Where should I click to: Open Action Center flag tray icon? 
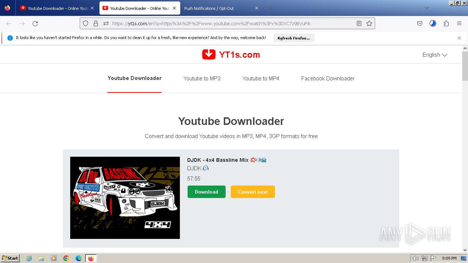433,258
